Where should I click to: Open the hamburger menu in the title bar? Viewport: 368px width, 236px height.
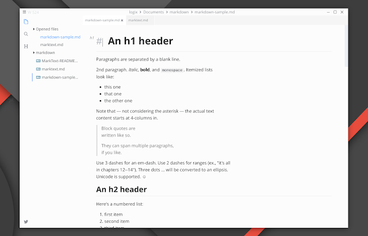coord(24,12)
